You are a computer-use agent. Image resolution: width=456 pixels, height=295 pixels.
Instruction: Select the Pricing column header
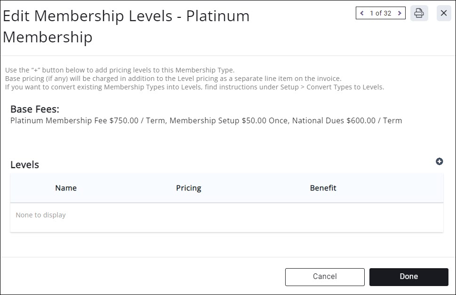(188, 188)
